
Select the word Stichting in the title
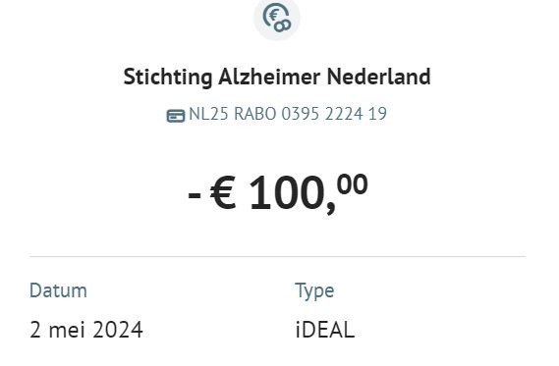point(168,77)
